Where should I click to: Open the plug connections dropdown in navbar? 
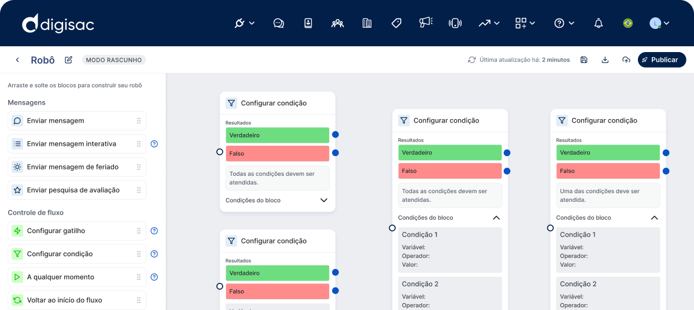pyautogui.click(x=245, y=23)
